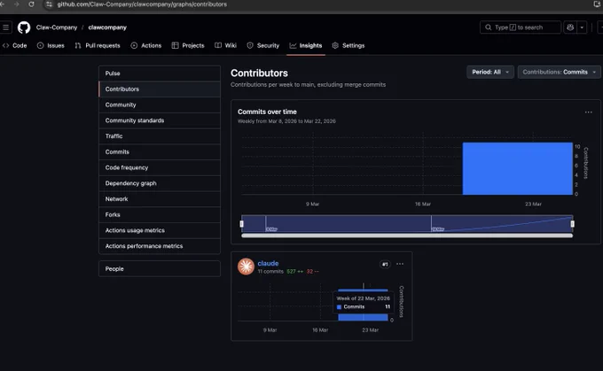Viewport: 603px width, 371px height.
Task: Open the GitHub home logo
Action: pos(24,27)
